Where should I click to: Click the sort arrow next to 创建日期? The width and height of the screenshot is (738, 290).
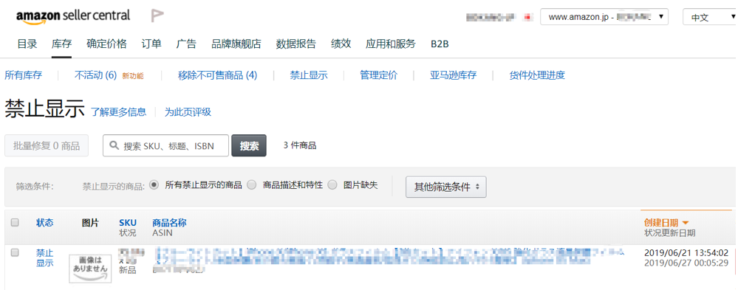coord(686,223)
